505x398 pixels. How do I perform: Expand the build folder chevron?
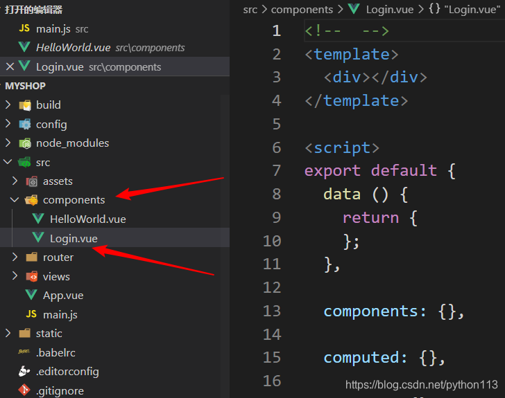[8, 105]
